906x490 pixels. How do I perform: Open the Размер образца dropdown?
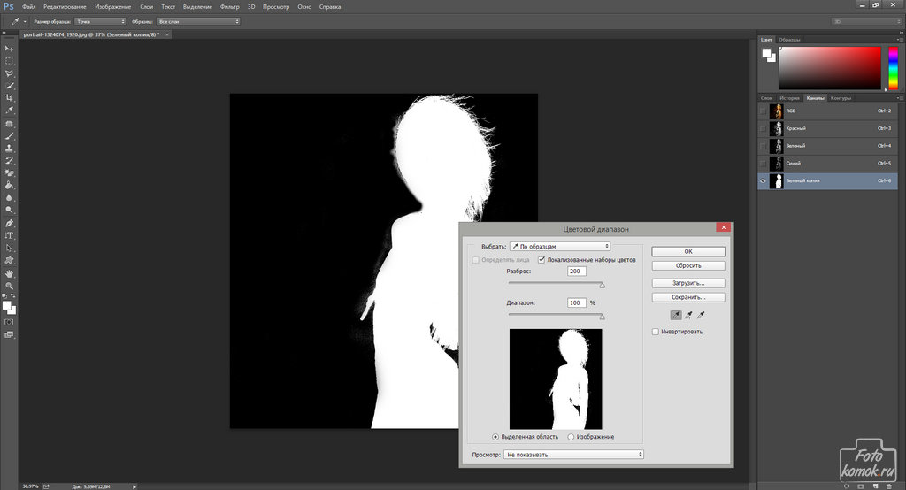[x=100, y=21]
